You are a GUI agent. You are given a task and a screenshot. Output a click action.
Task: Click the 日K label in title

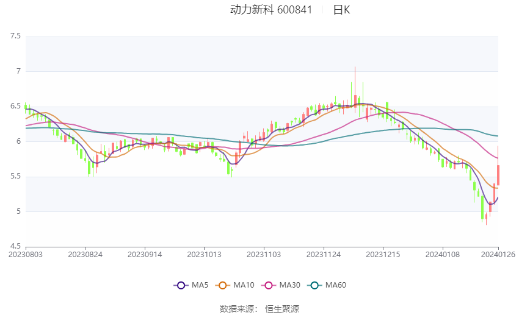tap(341, 10)
